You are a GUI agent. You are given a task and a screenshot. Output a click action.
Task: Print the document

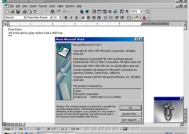pyautogui.click(x=25, y=12)
